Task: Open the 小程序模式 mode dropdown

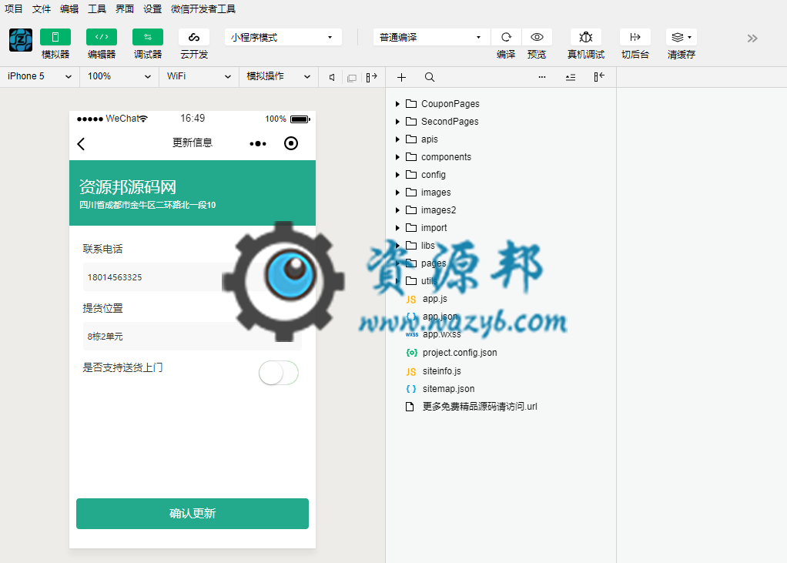Action: pyautogui.click(x=283, y=37)
